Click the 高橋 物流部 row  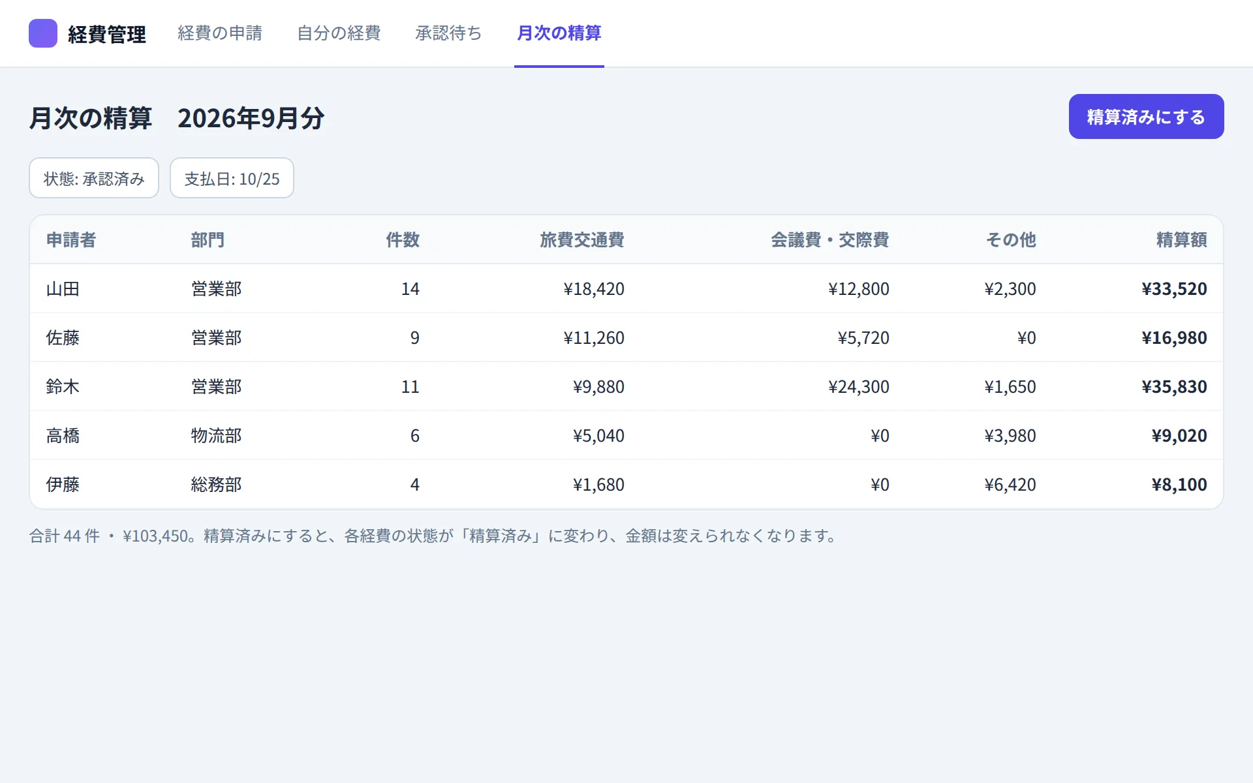tap(626, 435)
